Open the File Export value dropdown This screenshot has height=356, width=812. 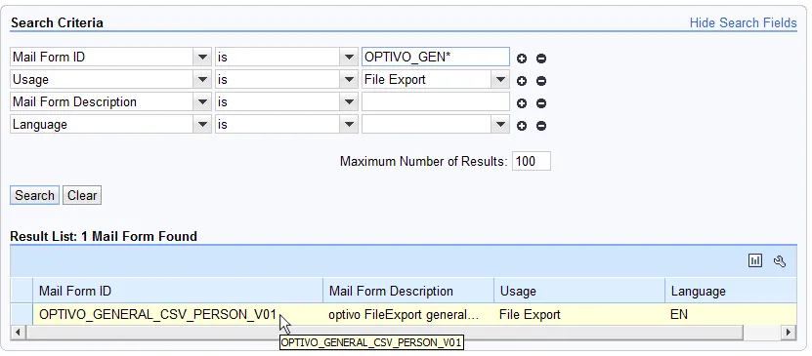tap(500, 80)
